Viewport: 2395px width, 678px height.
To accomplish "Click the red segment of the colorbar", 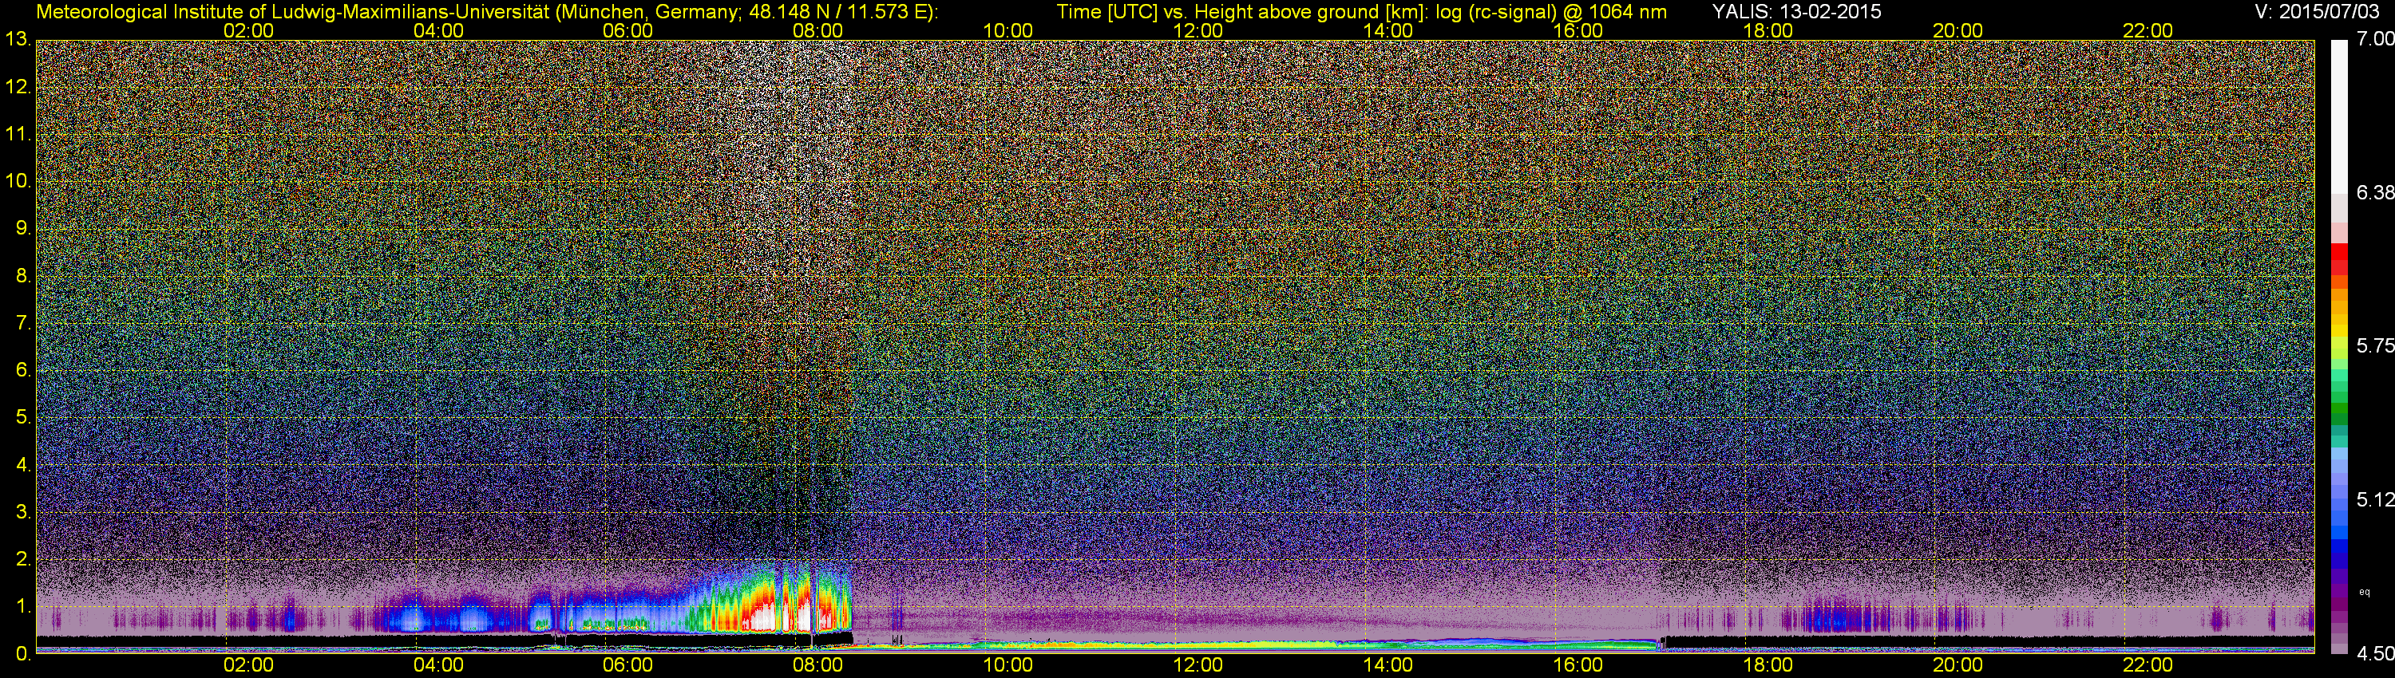I will point(2339,260).
